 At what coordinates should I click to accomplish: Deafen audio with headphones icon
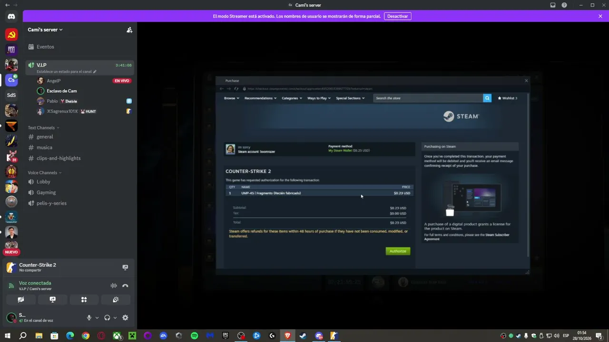(107, 318)
